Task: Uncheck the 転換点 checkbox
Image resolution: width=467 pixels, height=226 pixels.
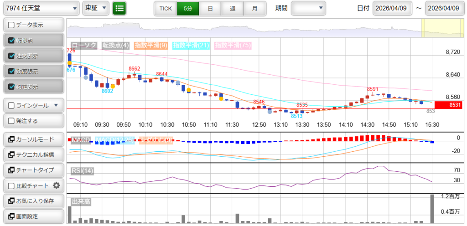Action: coord(12,41)
